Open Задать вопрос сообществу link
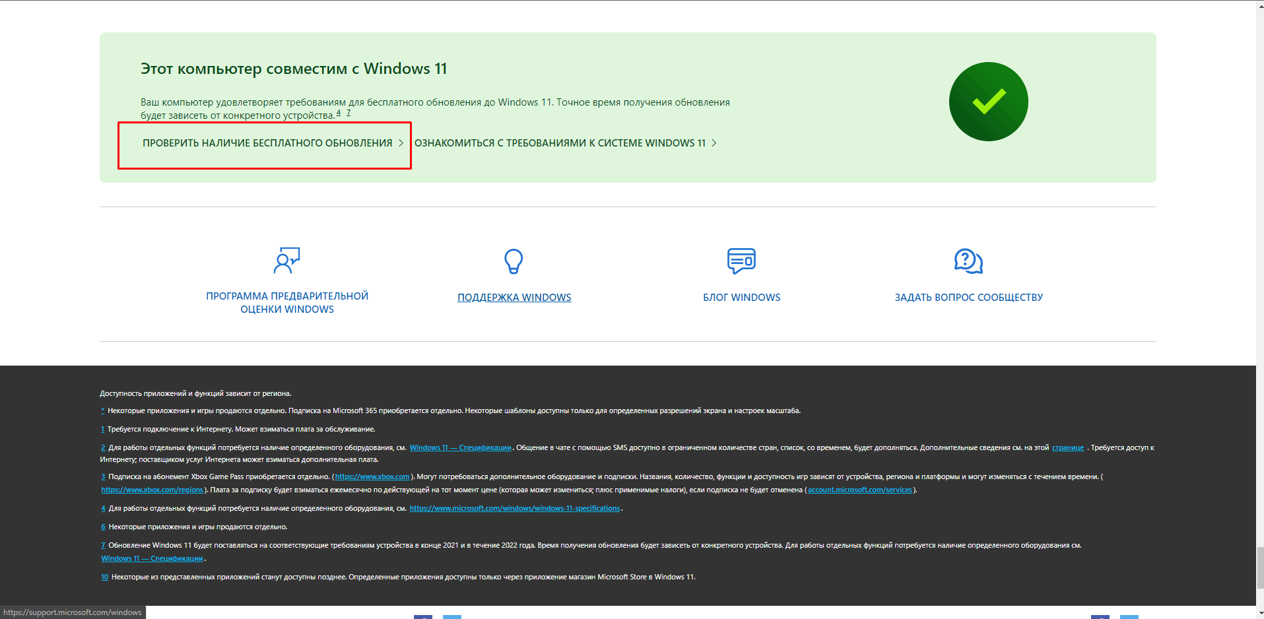1264x619 pixels. 969,298
